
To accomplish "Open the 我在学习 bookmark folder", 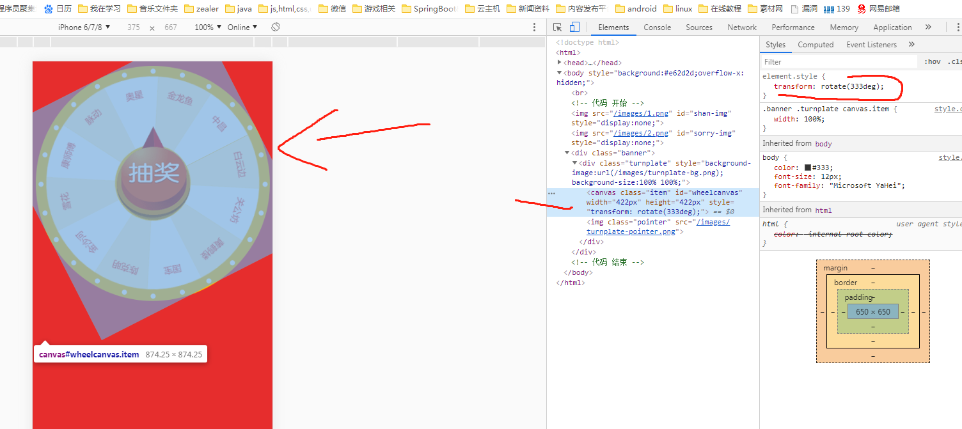I will coord(99,9).
